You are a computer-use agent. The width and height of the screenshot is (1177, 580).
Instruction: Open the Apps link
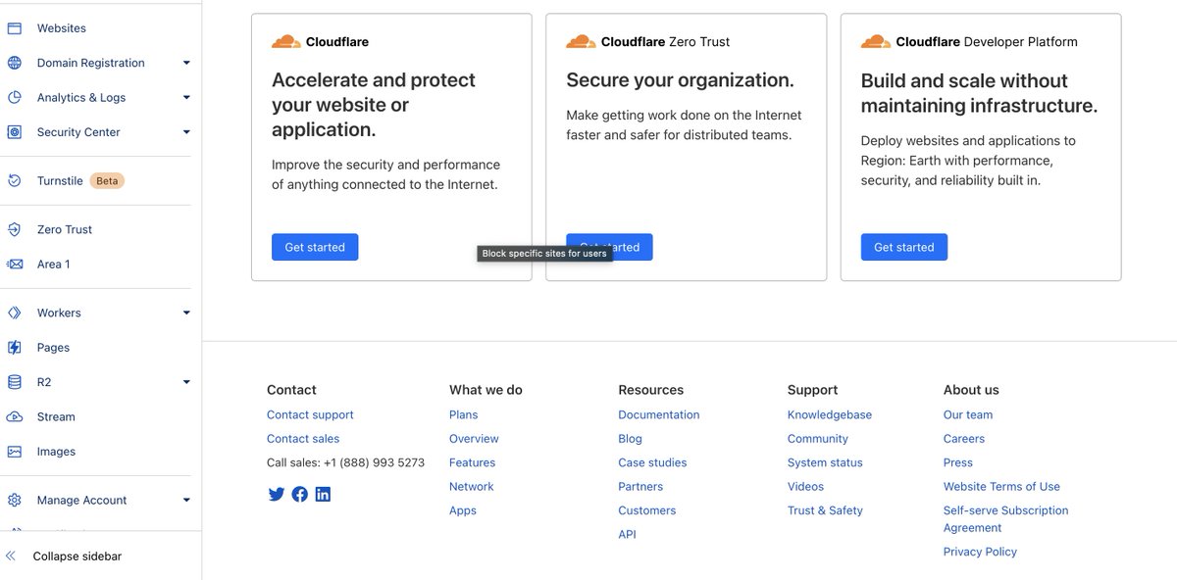[463, 510]
